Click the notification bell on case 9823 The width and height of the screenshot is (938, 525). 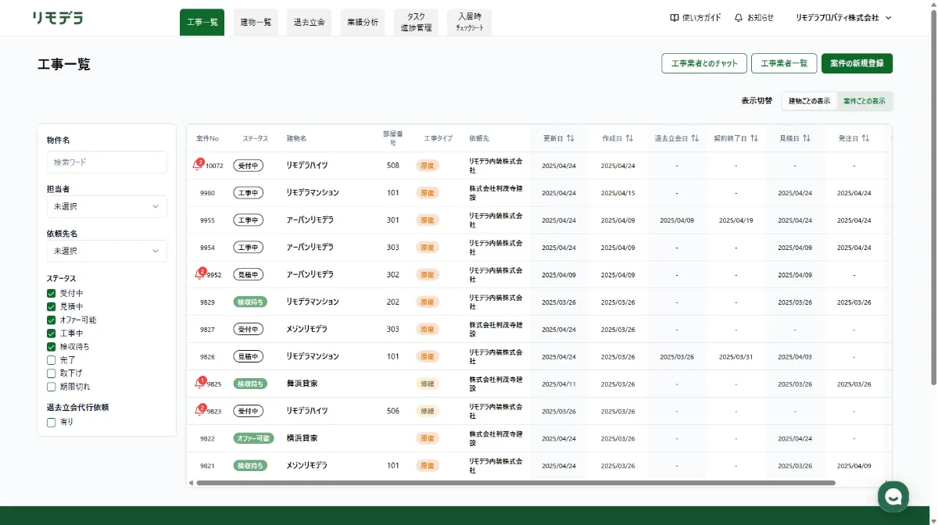pyautogui.click(x=199, y=411)
